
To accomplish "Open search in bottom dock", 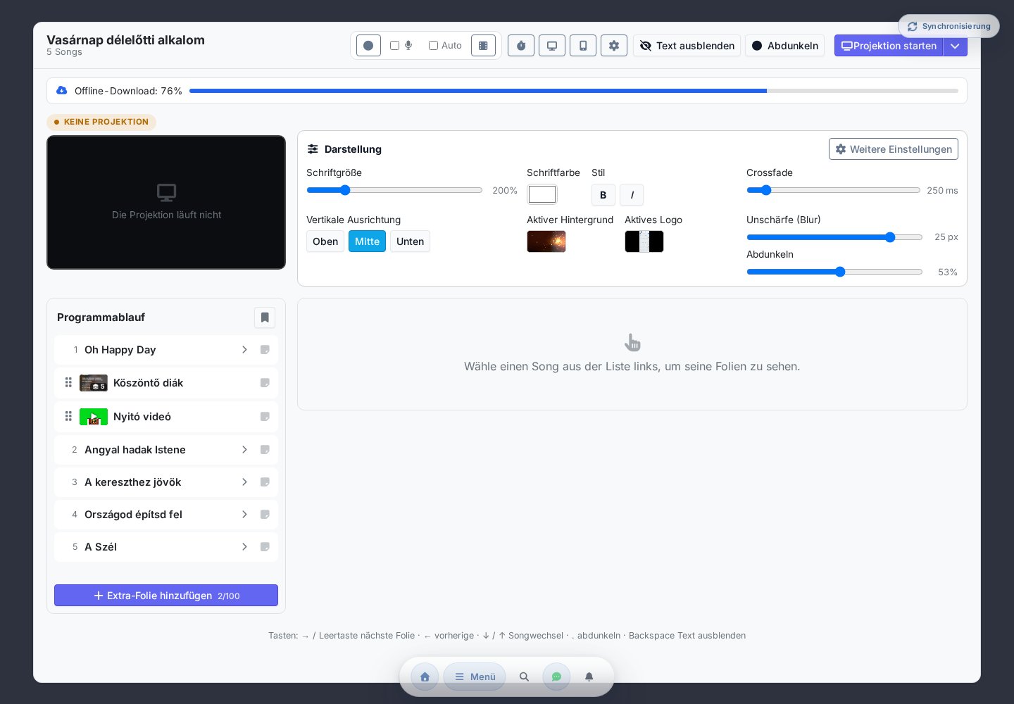I will click(x=524, y=677).
